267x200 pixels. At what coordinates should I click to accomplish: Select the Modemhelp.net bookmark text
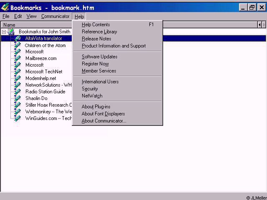[x=41, y=78]
